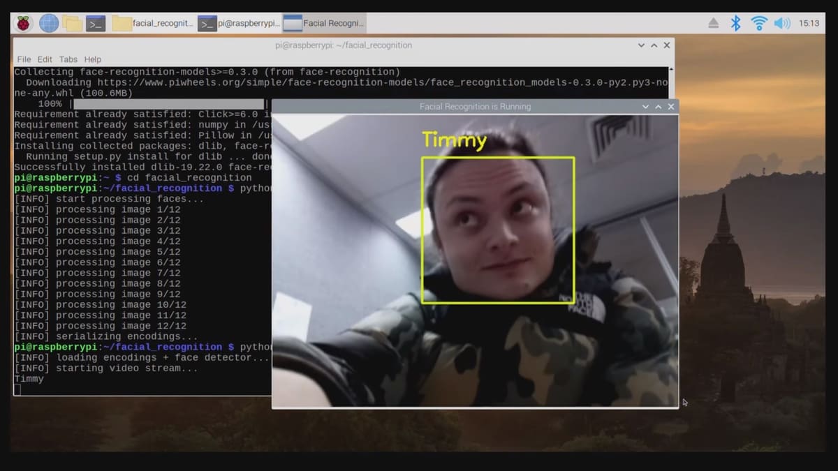Launch the web browser globe icon
Viewport: 838px width, 471px height.
click(49, 23)
